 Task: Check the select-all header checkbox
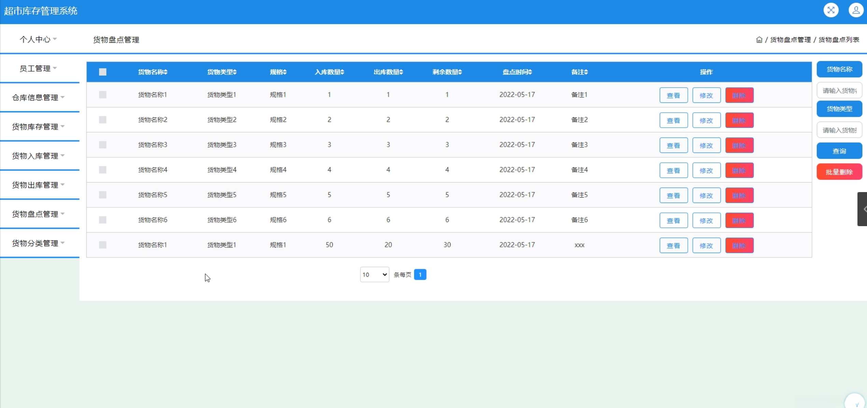tap(103, 72)
